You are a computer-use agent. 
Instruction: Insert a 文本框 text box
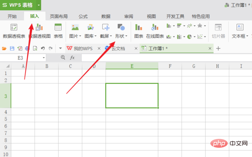240,31
